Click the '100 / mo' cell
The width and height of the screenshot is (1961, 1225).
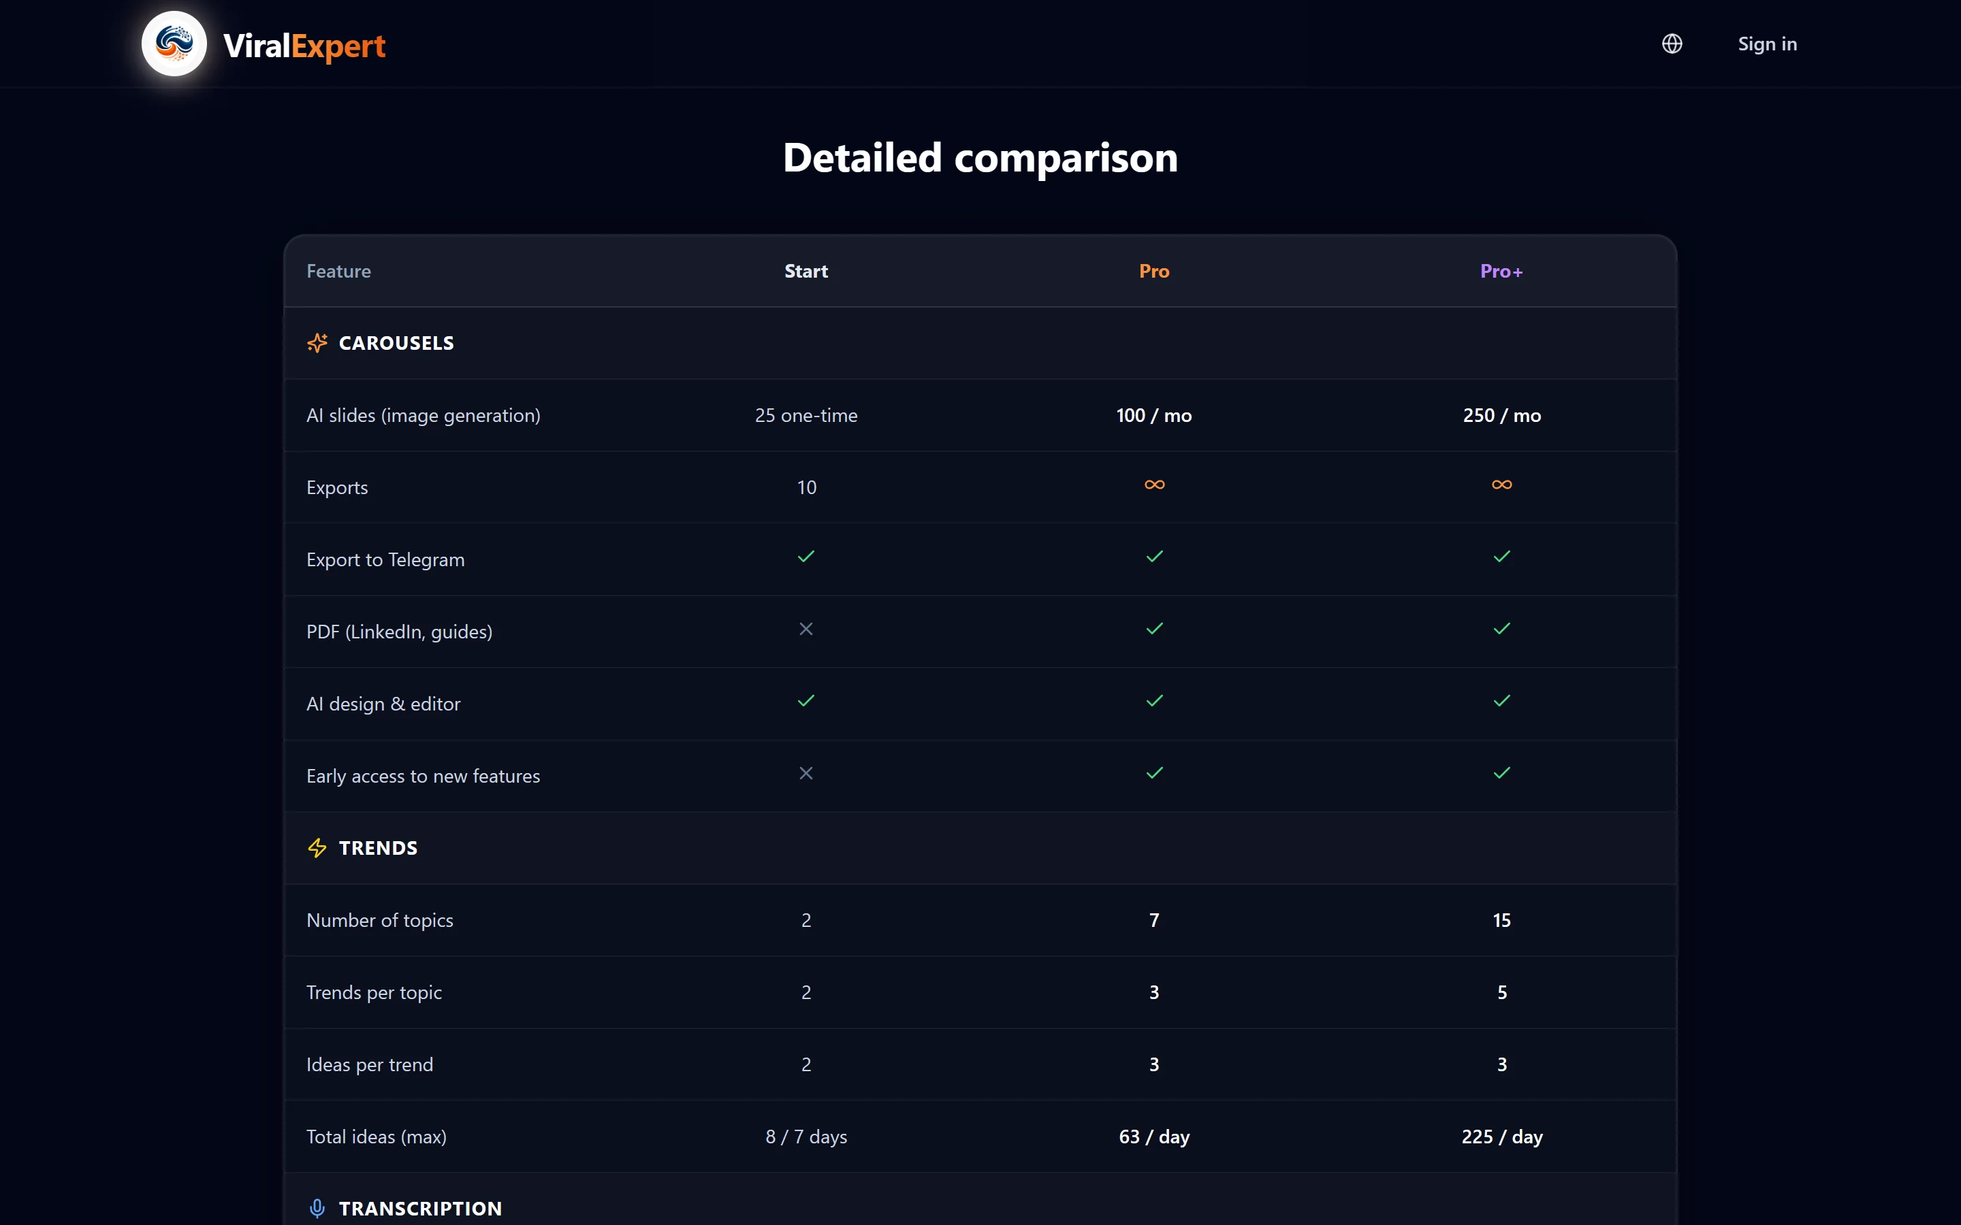coord(1154,416)
